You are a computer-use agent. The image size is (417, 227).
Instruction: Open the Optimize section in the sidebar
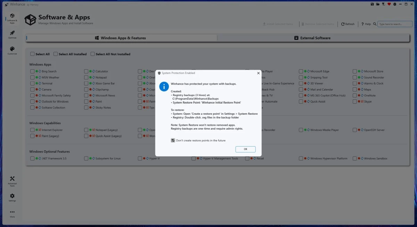click(12, 34)
